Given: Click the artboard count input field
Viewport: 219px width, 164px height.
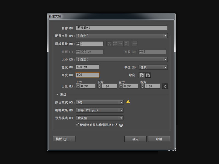Looking at the screenshot, I should (x=92, y=44).
